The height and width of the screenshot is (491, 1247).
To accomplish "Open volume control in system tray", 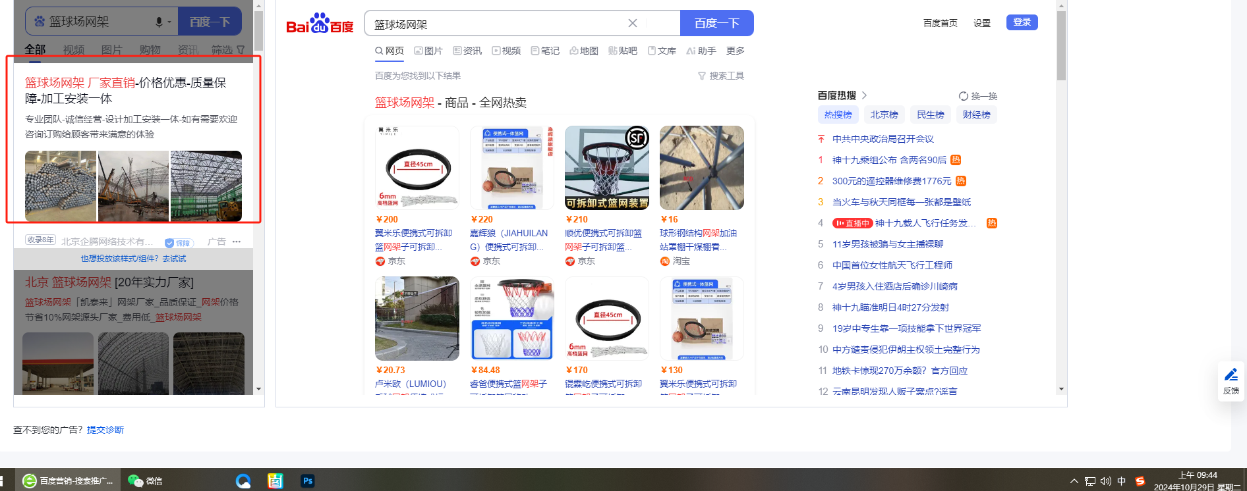I will [x=1106, y=481].
